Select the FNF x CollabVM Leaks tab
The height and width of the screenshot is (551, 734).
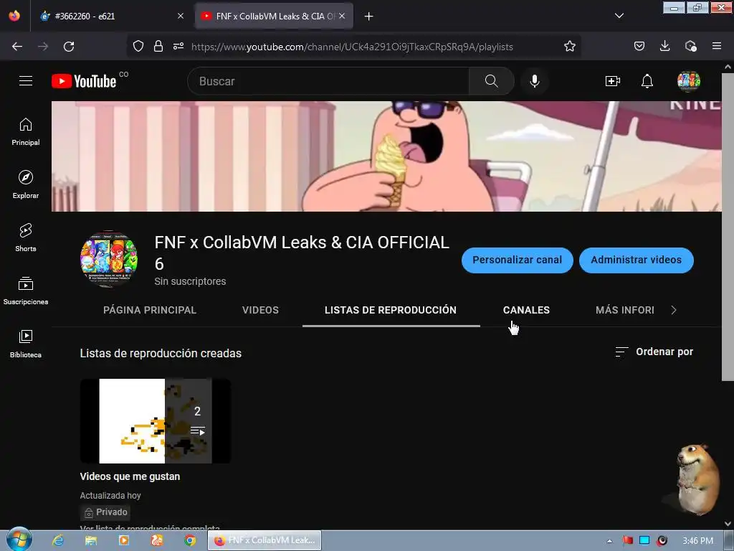pos(274,16)
